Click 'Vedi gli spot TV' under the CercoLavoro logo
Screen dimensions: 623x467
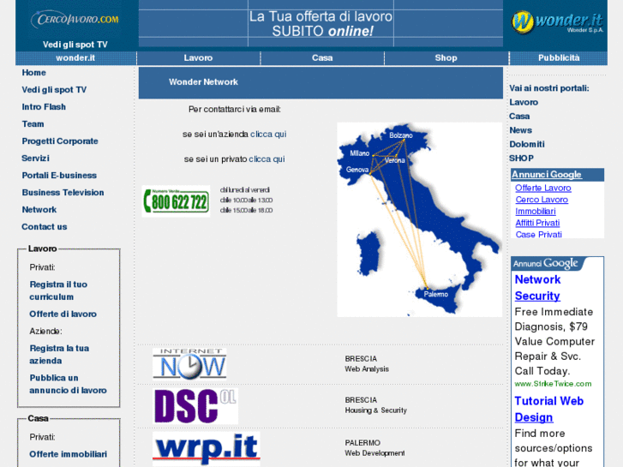[75, 45]
